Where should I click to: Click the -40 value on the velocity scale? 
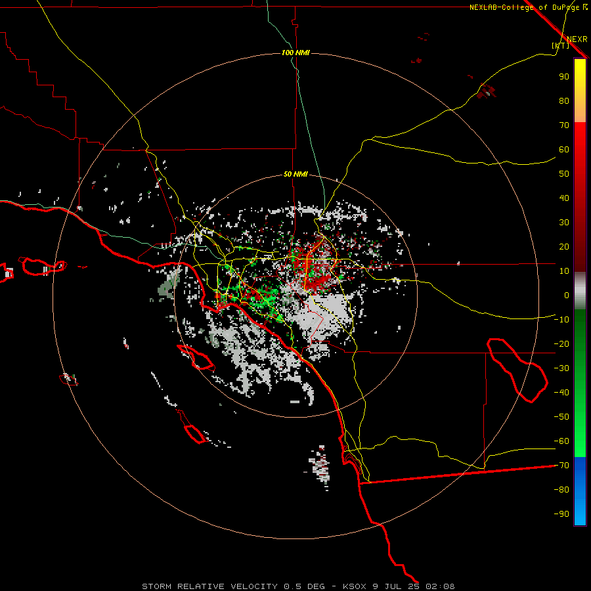(x=561, y=393)
